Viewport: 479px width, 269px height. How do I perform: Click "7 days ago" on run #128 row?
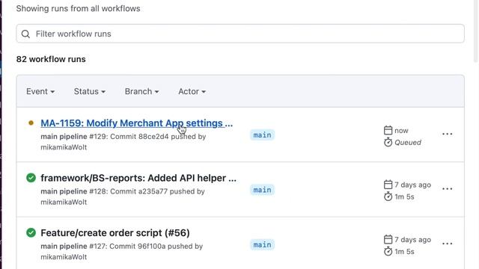[x=412, y=185]
